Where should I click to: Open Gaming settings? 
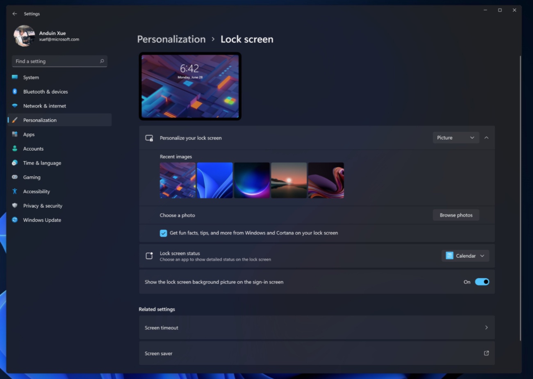click(59, 177)
